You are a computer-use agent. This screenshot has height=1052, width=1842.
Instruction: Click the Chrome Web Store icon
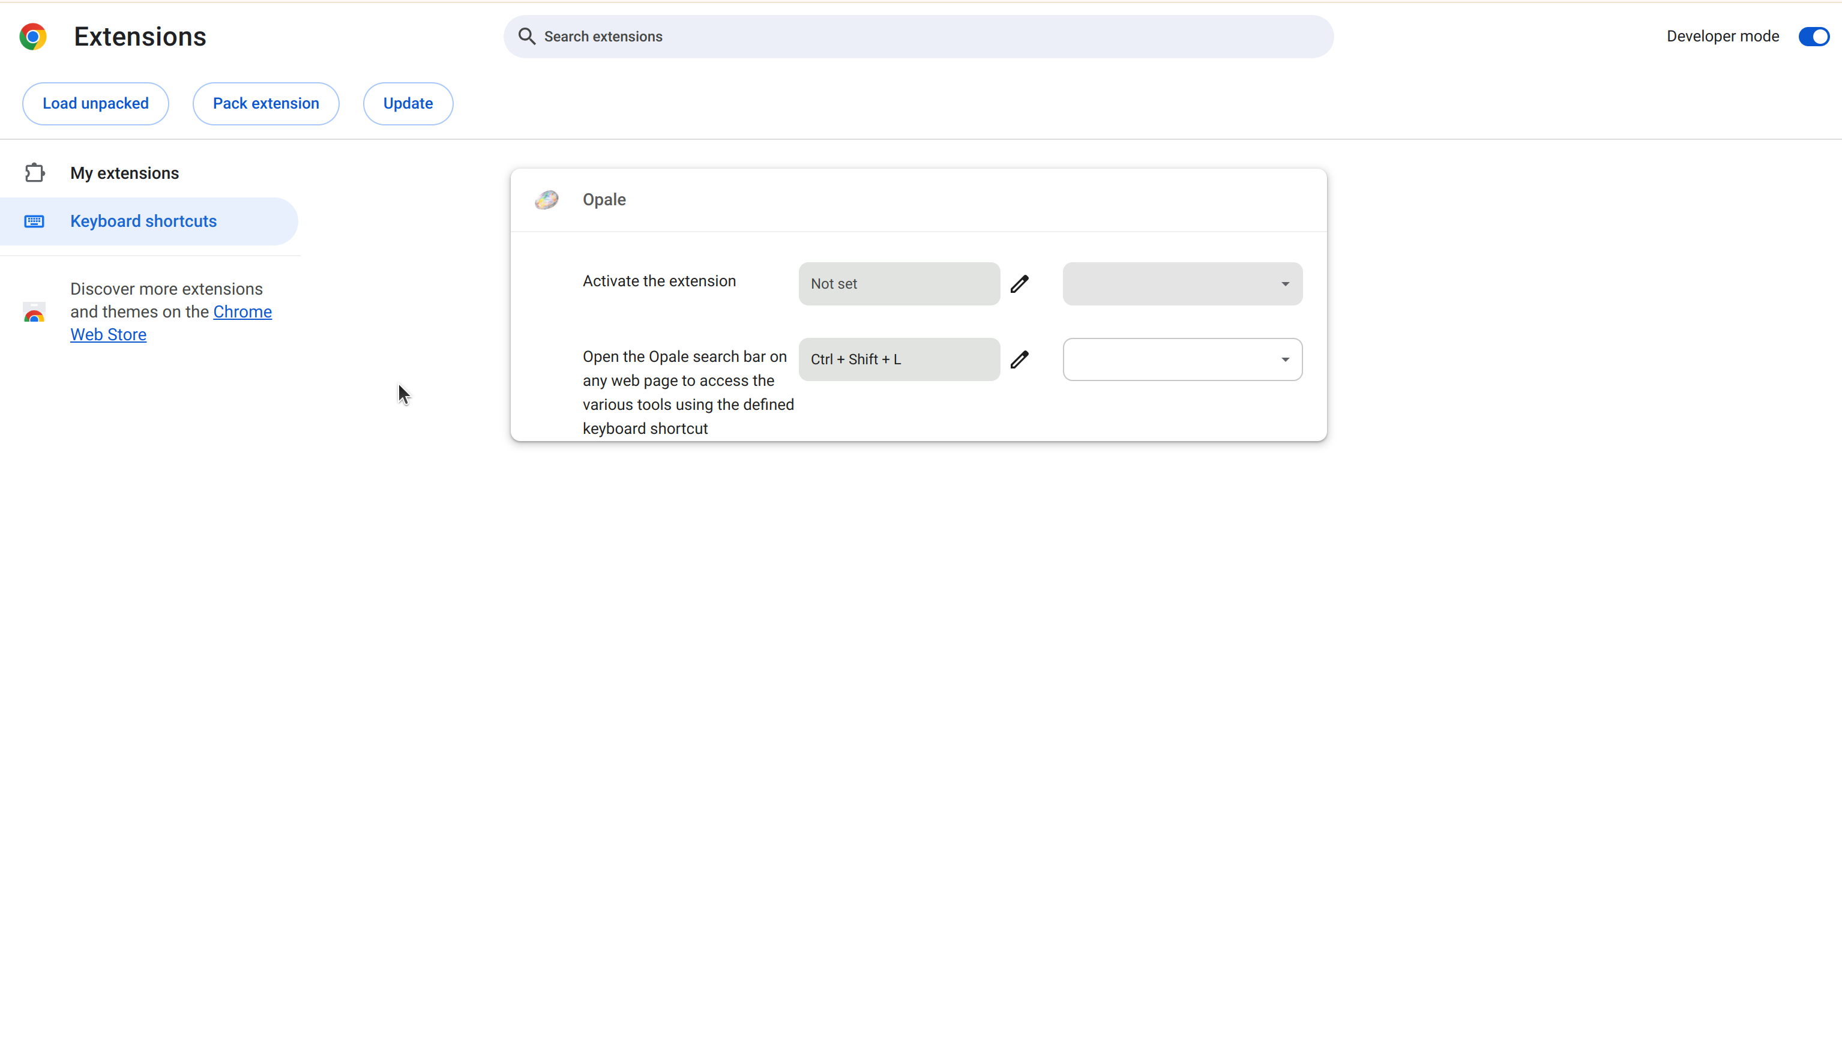tap(35, 313)
